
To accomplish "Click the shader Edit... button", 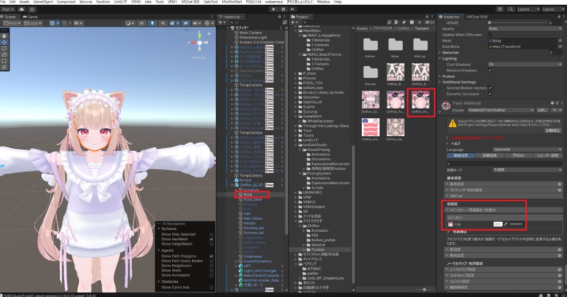I will click(x=542, y=110).
